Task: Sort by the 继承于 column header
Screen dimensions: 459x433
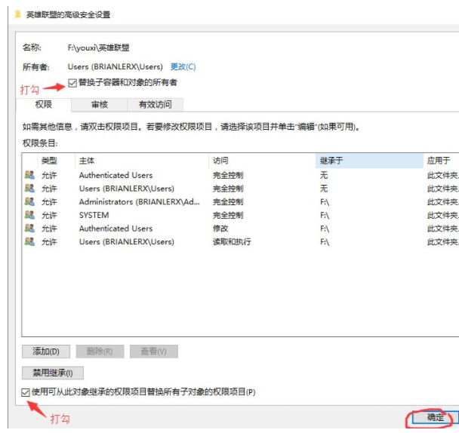Action: point(368,161)
